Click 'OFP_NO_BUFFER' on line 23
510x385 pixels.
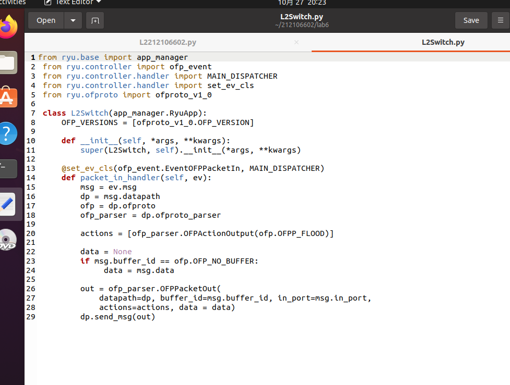(x=223, y=262)
